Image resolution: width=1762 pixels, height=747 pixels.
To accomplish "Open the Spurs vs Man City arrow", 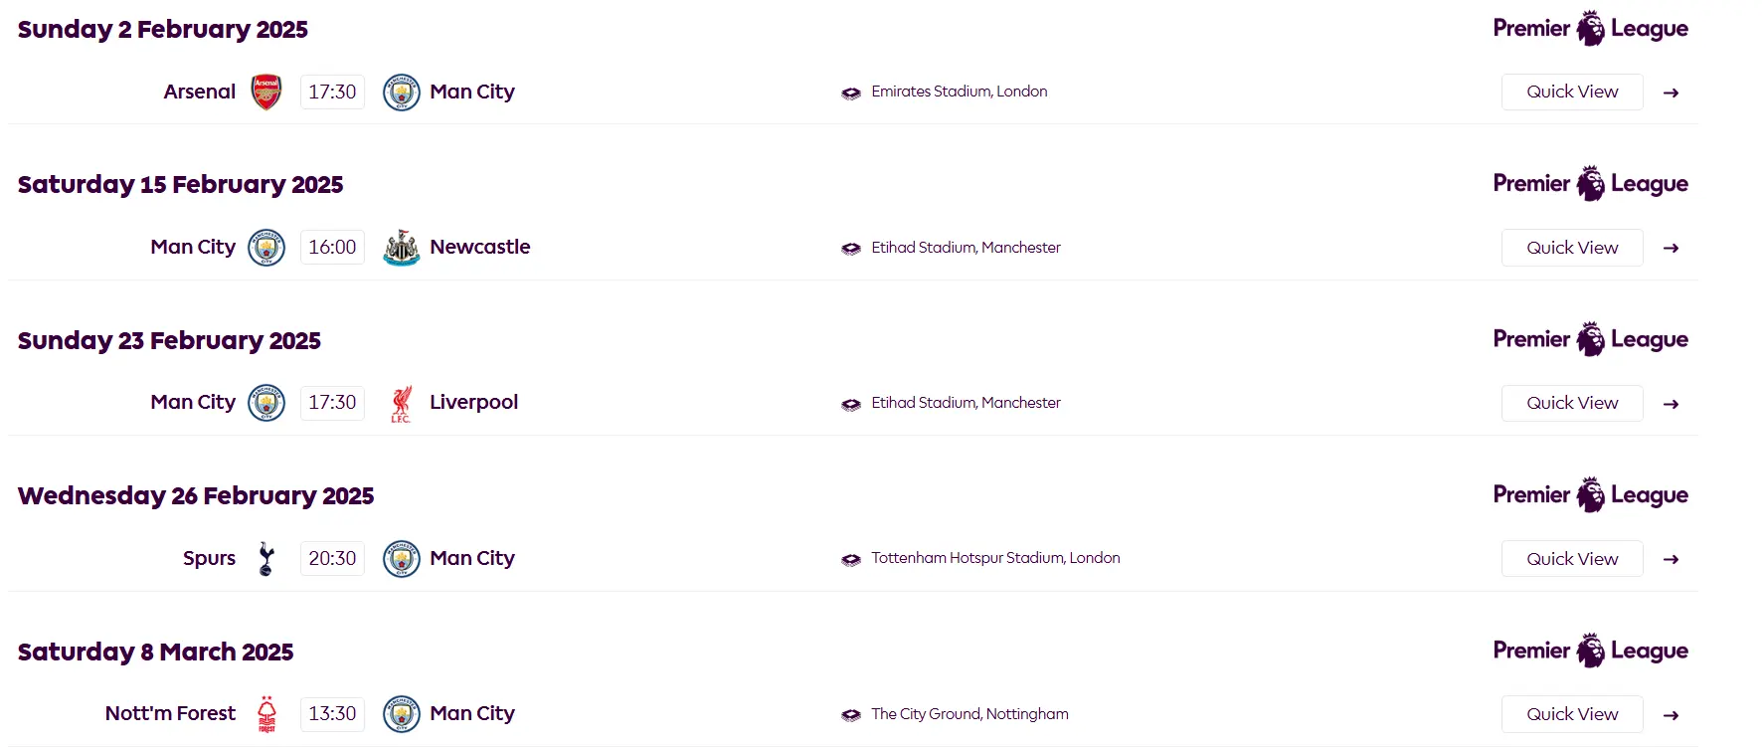I will (x=1672, y=559).
